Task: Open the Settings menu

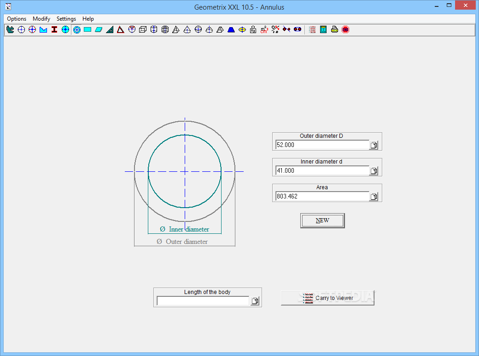Action: [66, 18]
